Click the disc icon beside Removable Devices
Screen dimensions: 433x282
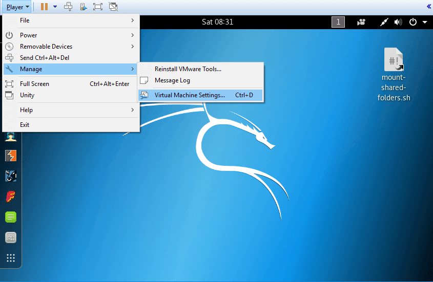[9, 47]
